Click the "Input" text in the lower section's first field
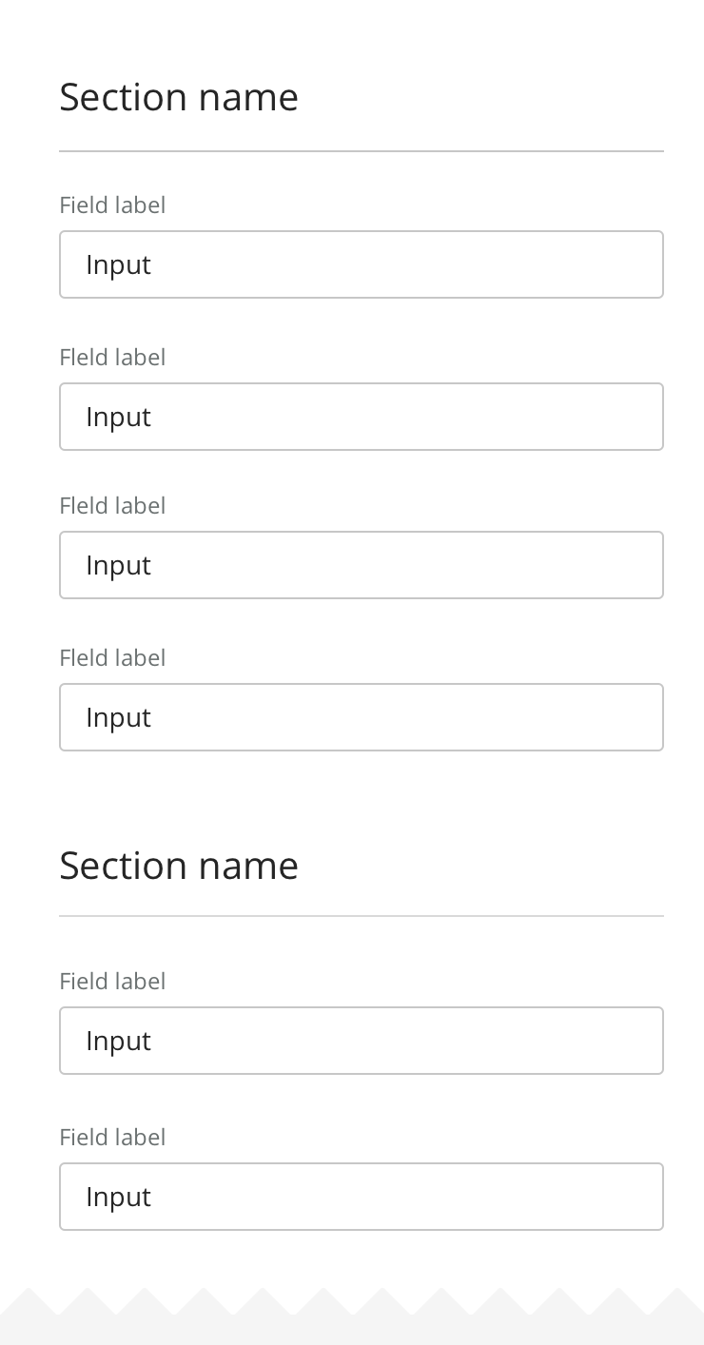The height and width of the screenshot is (1345, 704). pyautogui.click(x=118, y=1042)
